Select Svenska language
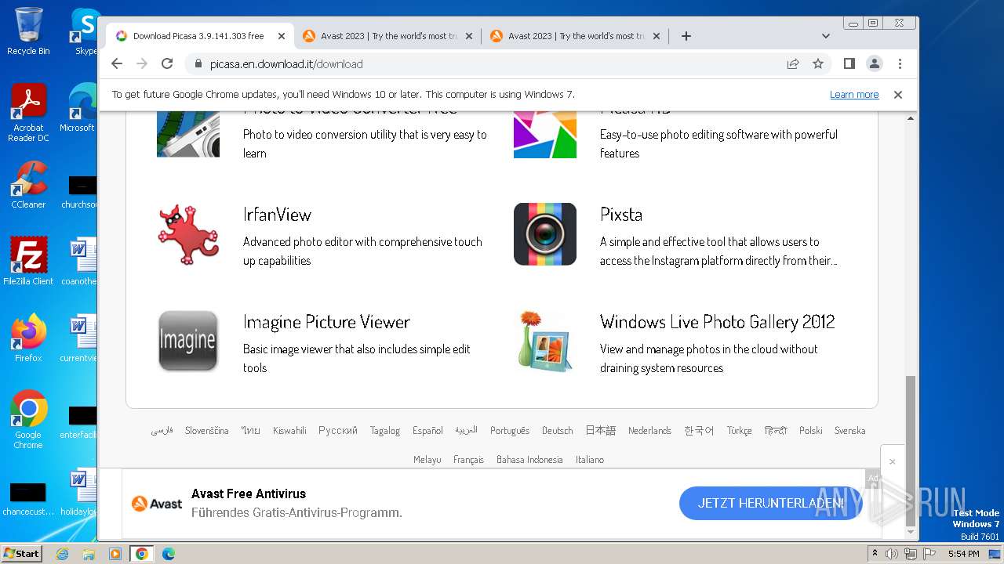Screen dimensions: 1004x564 click(850, 431)
